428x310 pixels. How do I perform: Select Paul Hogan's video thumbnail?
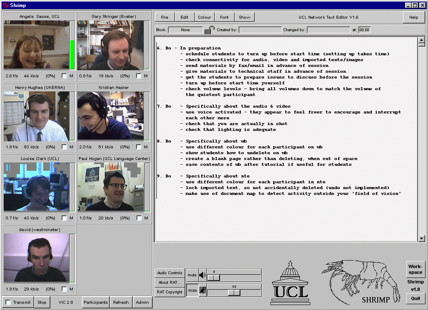tap(111, 187)
